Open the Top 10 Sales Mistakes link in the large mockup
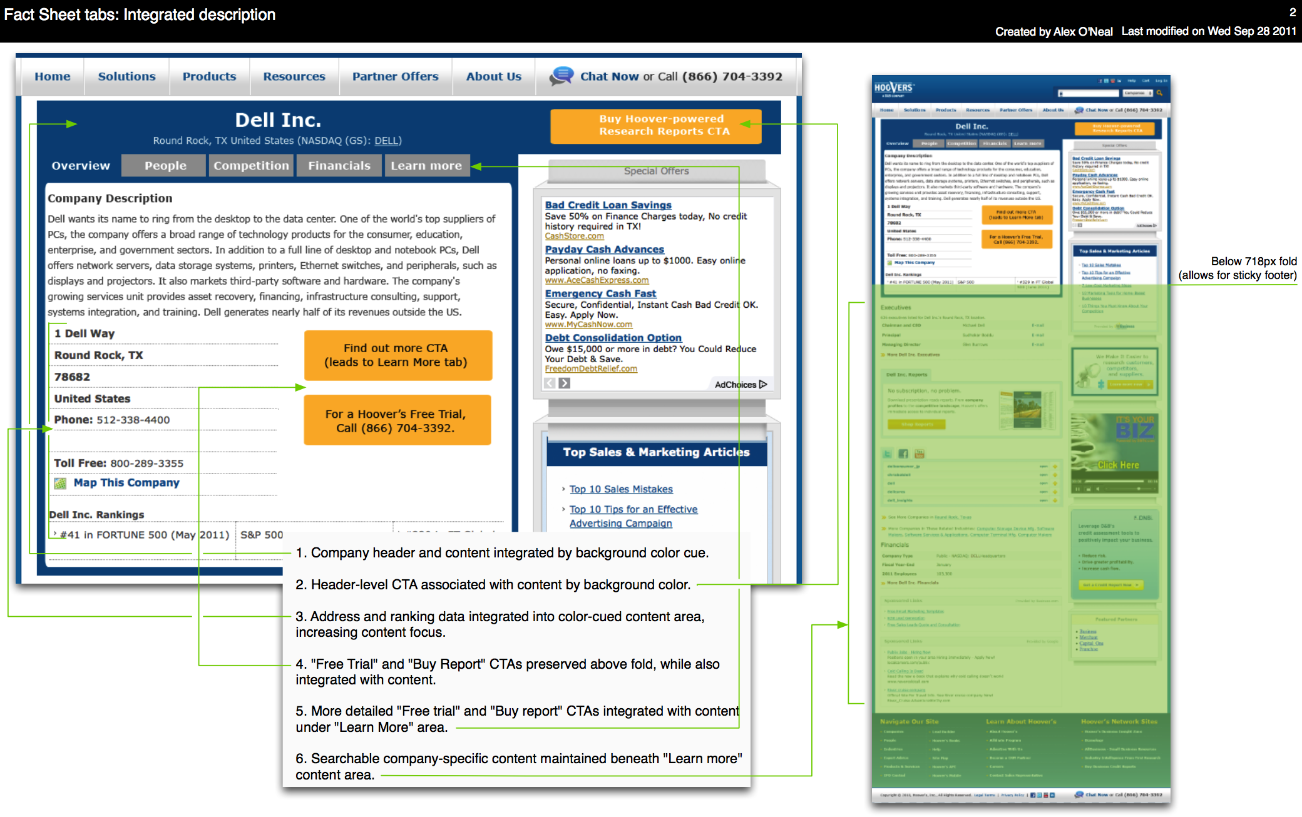This screenshot has width=1302, height=817. (620, 489)
